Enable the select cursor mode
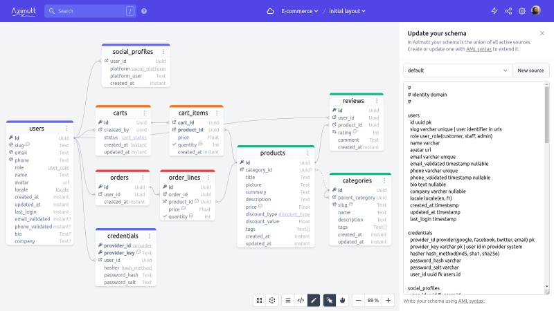 tap(330, 301)
